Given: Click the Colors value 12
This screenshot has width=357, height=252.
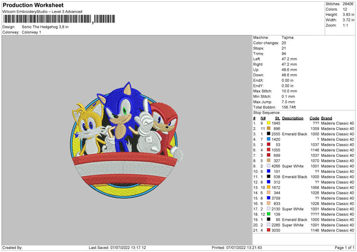Looking at the screenshot, I should (x=345, y=10).
